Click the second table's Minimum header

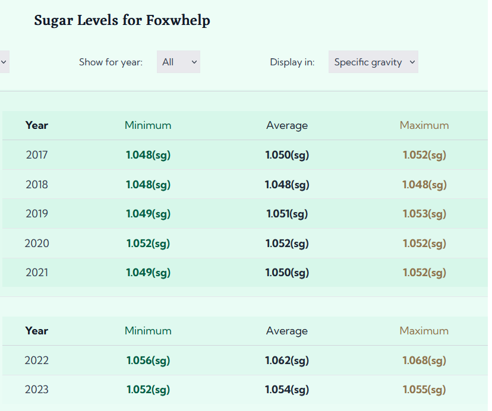[148, 331]
